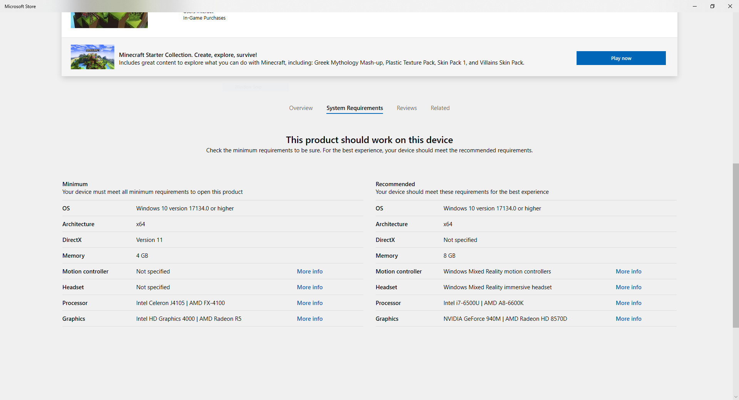Open More info for Minimum Motion controller

309,272
